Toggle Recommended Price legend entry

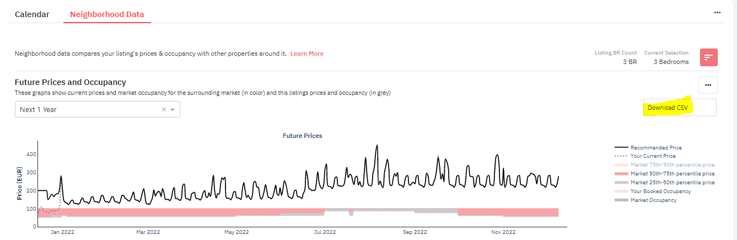(649, 147)
